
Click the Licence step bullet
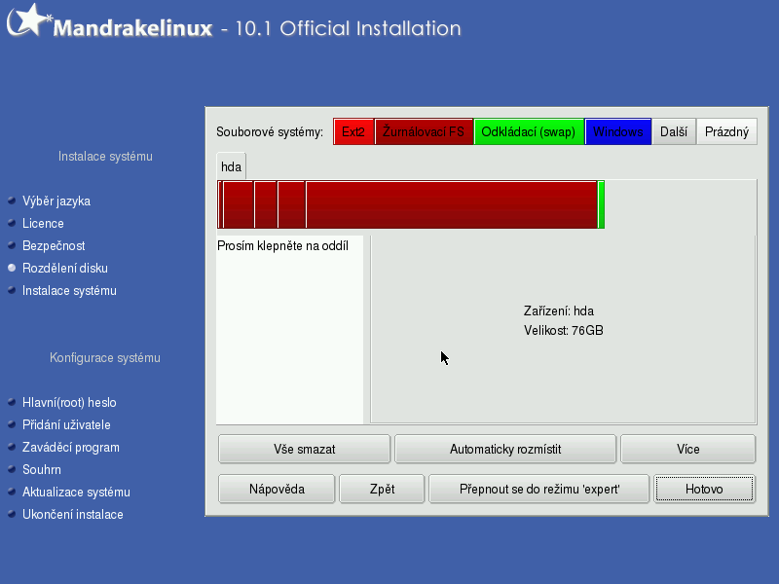12,223
